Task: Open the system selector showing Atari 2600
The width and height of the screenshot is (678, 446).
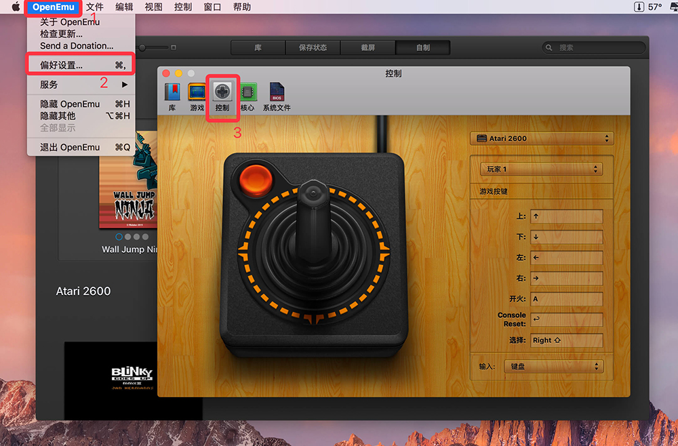Action: click(x=542, y=138)
